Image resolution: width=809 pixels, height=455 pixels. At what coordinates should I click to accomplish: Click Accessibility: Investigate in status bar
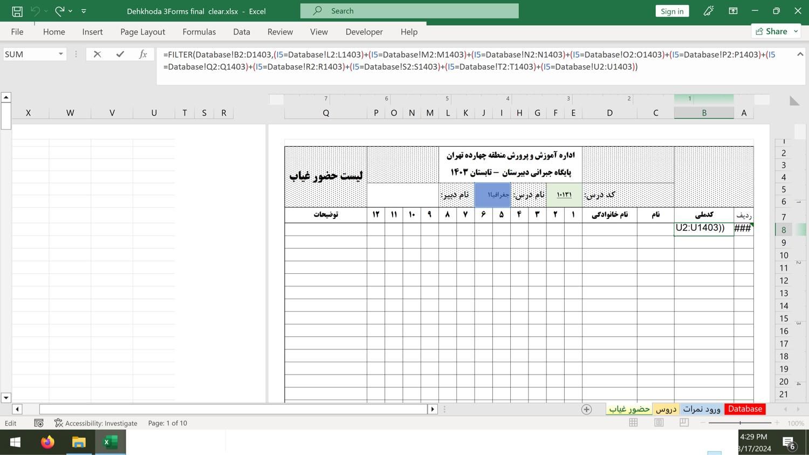[96, 423]
